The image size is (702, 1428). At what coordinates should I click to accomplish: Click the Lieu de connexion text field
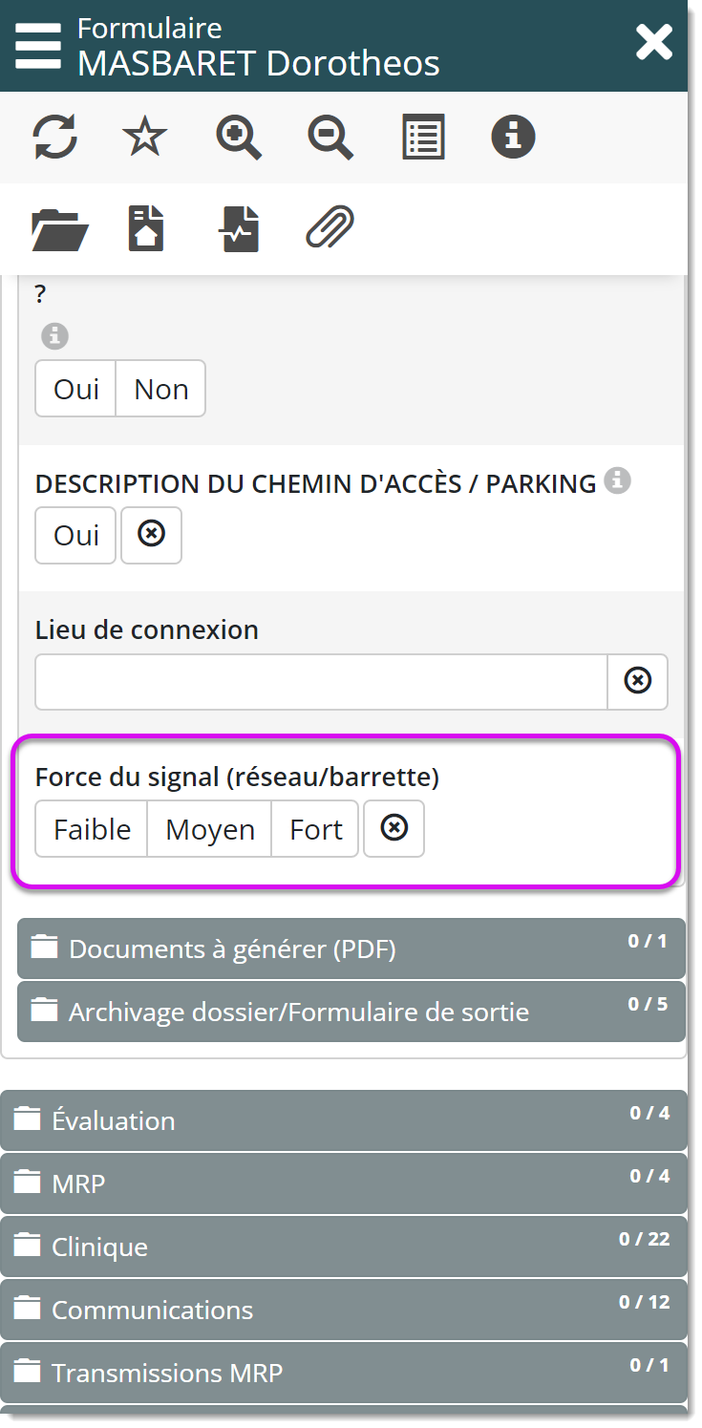click(321, 681)
